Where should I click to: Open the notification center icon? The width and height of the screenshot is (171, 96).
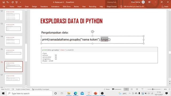[x=166, y=93]
